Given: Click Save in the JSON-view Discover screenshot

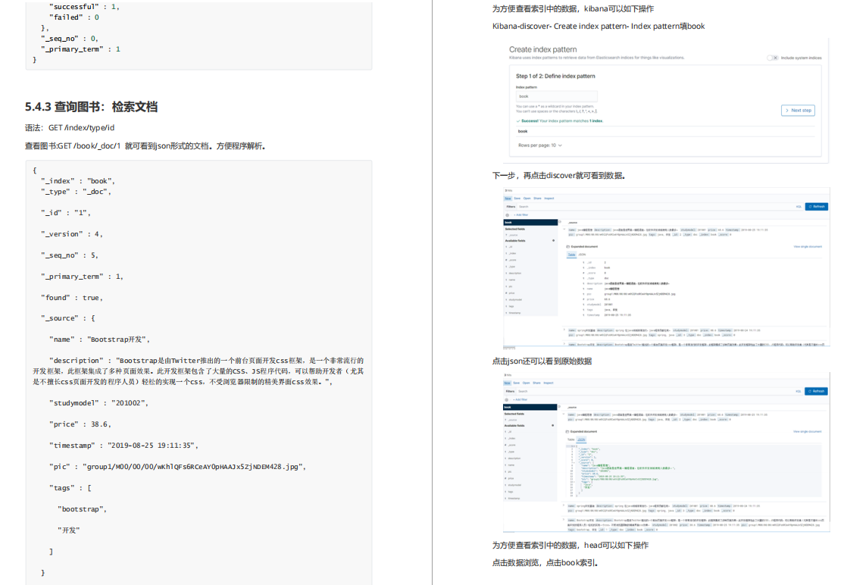Looking at the screenshot, I should pyautogui.click(x=517, y=383).
